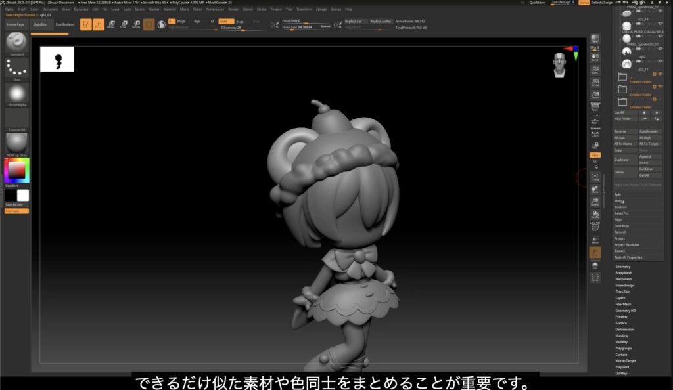The height and width of the screenshot is (390, 673).
Task: Toggle the Zadd button
Action: 226,22
